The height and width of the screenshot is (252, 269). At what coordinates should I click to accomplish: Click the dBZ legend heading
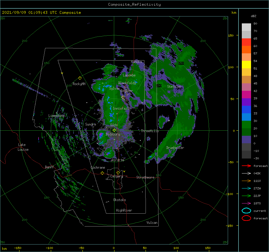click(x=253, y=16)
